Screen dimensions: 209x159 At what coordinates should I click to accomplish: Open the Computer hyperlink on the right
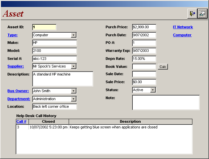tap(182, 35)
